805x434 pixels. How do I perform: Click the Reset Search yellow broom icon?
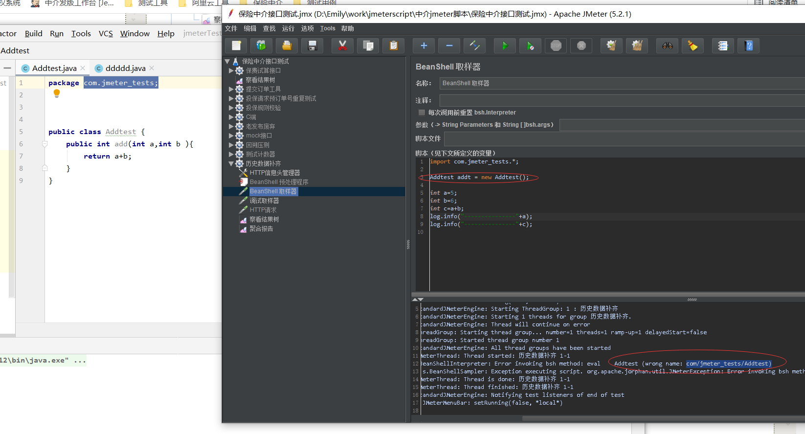click(x=693, y=46)
